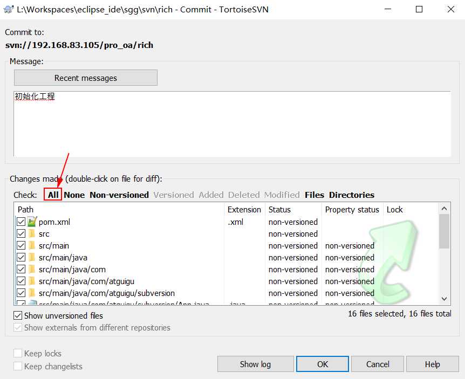Uncheck the src/main/java/com/atguigu/subversion checkbox

pos(21,293)
